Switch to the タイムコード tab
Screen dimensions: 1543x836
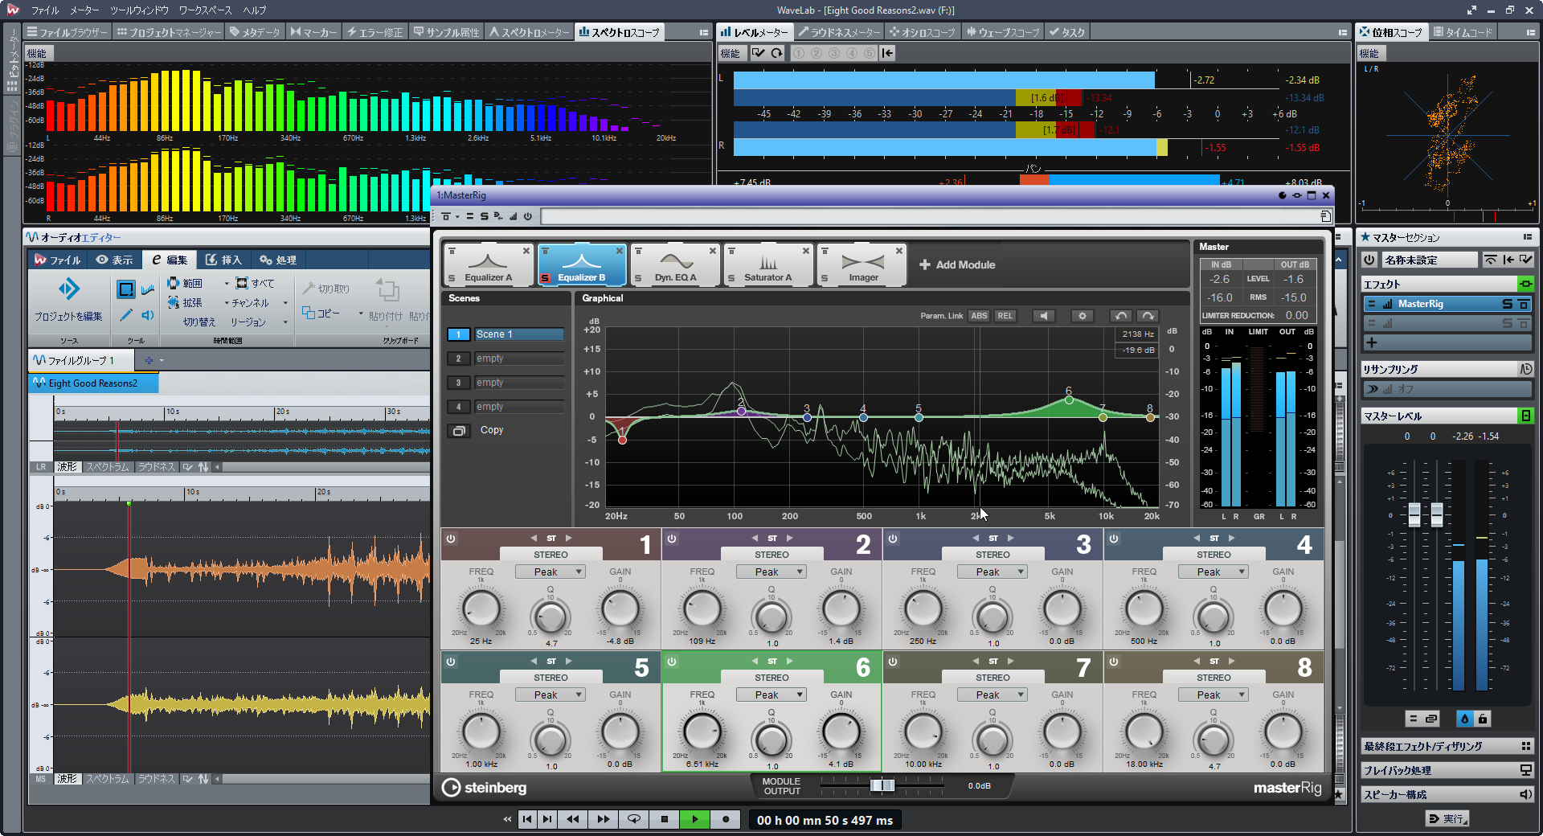[1462, 32]
